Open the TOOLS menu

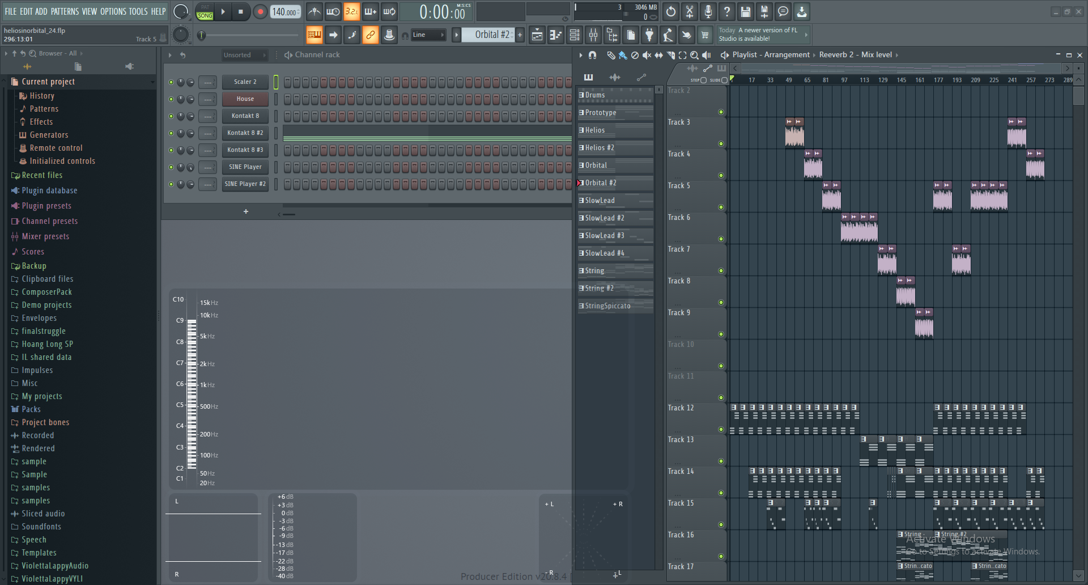[x=138, y=11]
